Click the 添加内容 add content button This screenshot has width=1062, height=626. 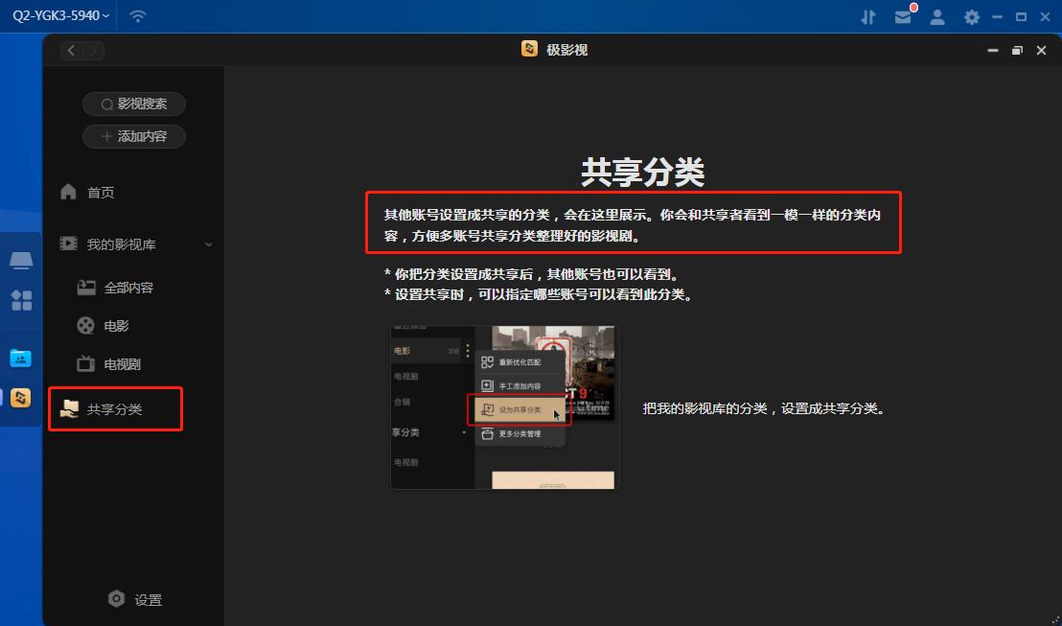(x=133, y=136)
